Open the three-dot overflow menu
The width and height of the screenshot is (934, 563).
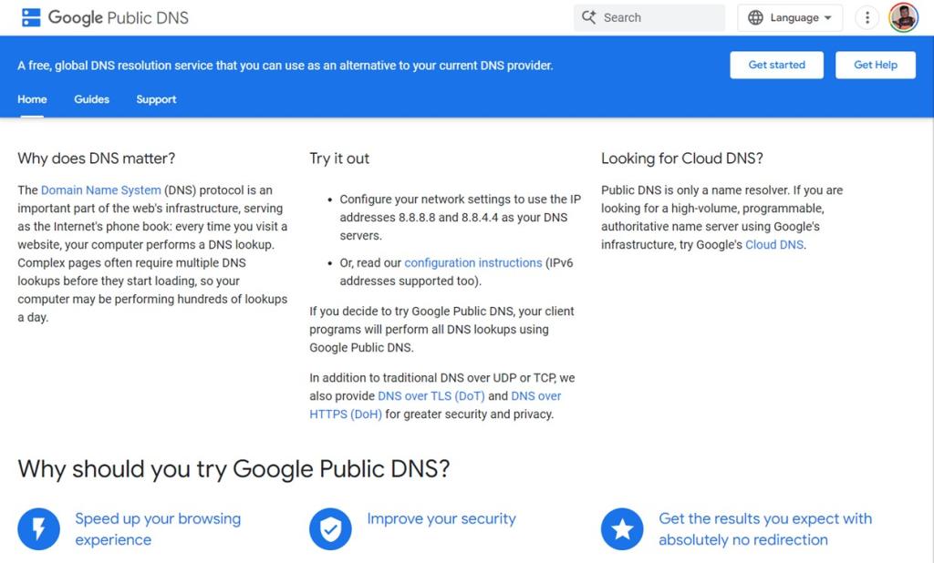867,16
